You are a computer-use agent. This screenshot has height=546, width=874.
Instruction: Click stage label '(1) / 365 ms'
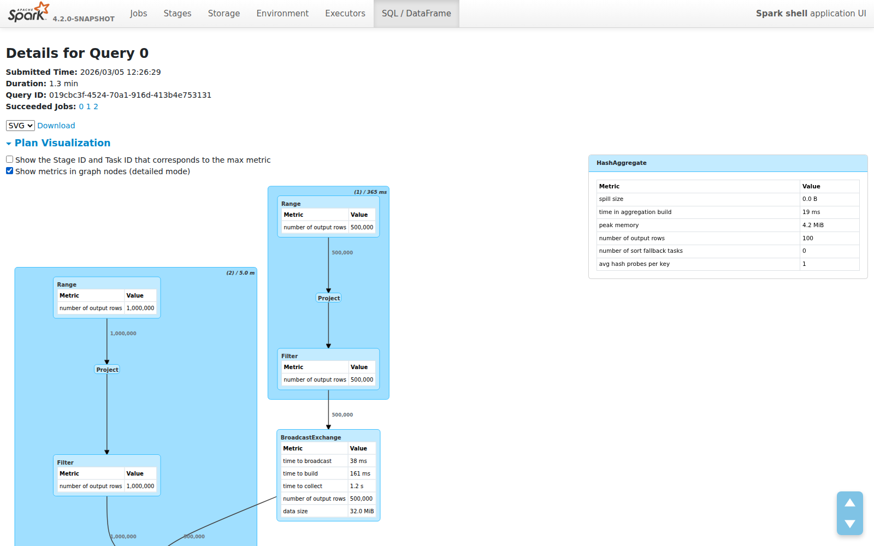point(370,192)
